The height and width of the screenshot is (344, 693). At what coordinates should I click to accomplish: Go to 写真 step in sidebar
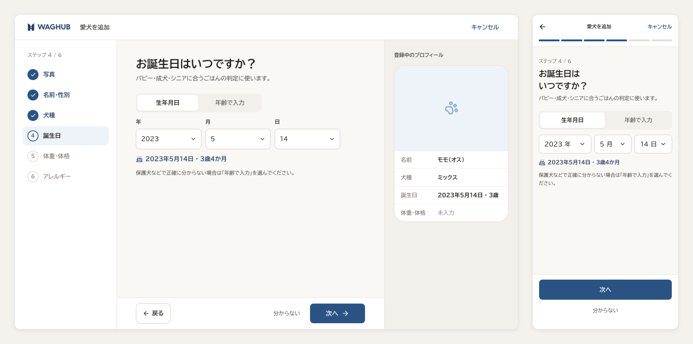click(49, 74)
